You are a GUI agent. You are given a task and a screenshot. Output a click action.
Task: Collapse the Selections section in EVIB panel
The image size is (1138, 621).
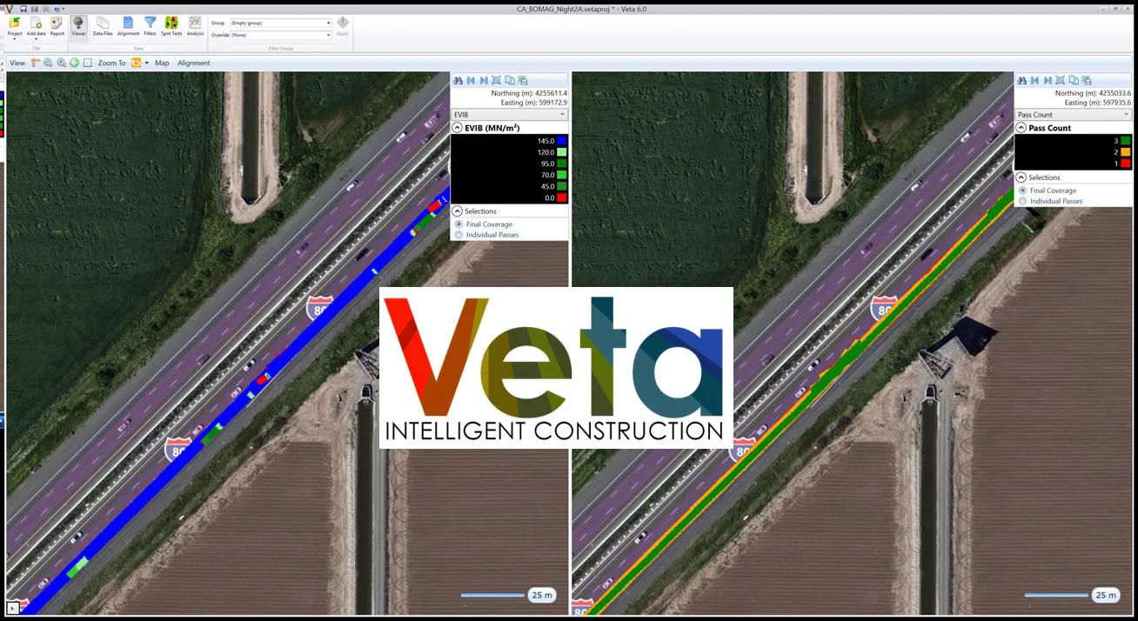tap(458, 211)
